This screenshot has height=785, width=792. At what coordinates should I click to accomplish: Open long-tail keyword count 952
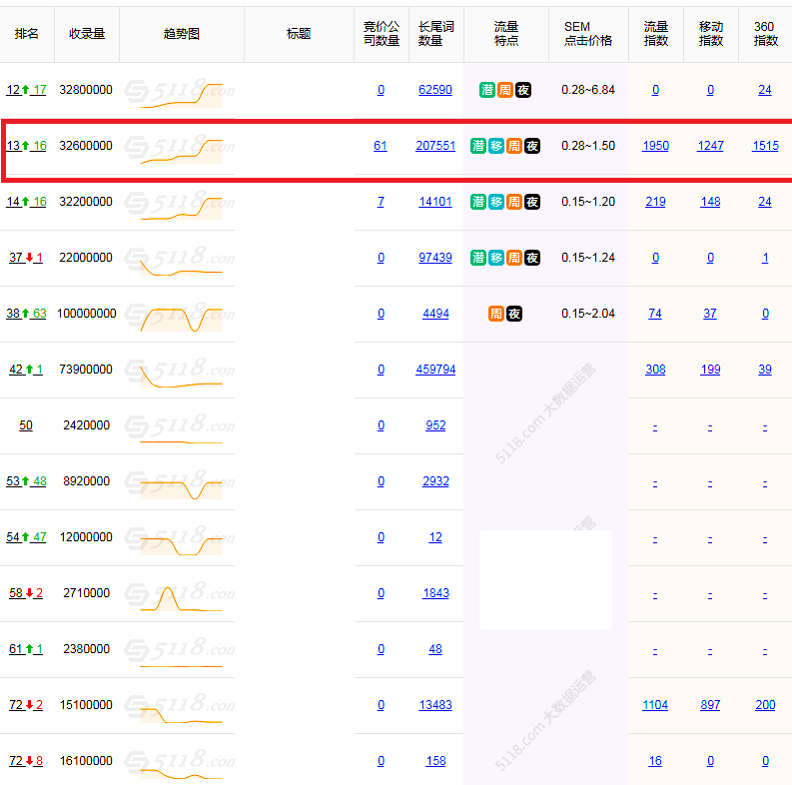coord(435,425)
